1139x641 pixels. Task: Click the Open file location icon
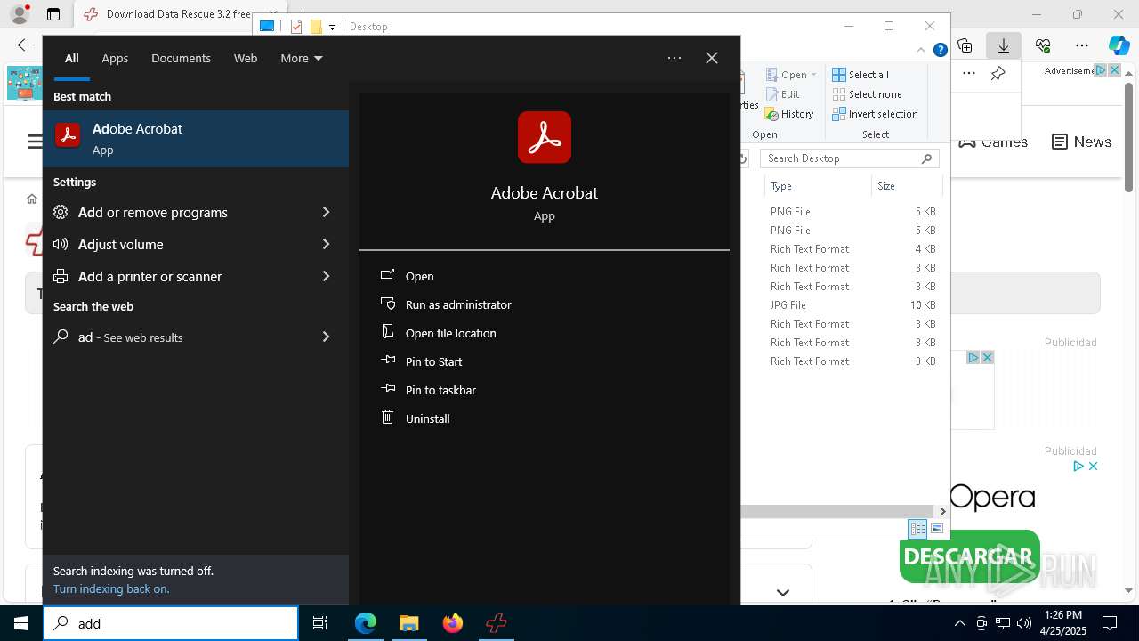[x=387, y=332]
